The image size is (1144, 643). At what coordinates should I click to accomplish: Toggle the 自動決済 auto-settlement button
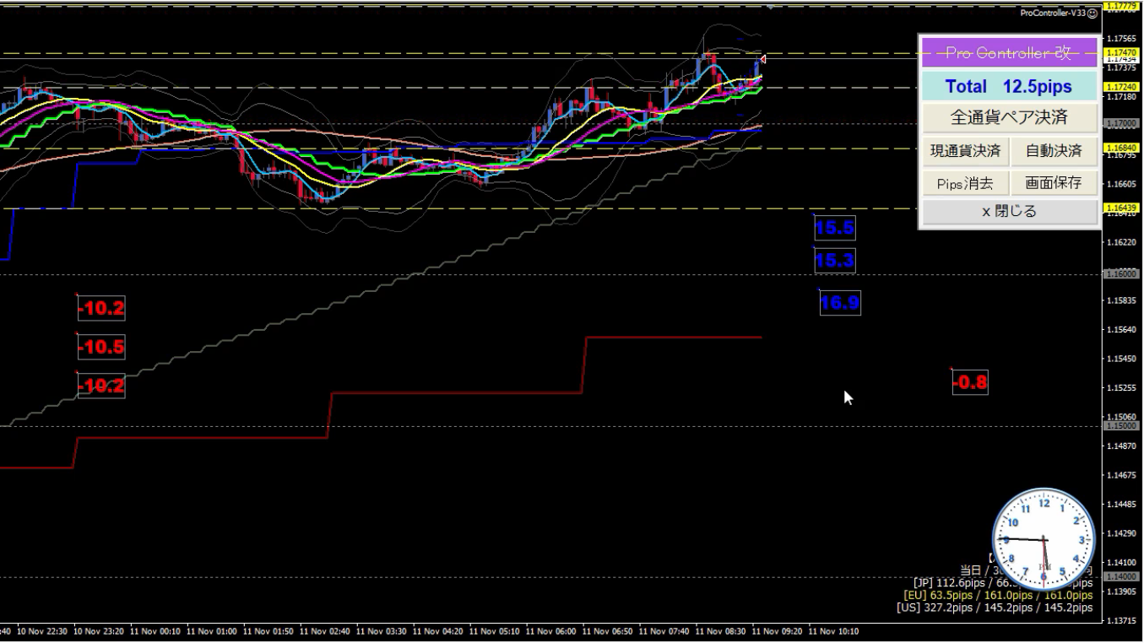1054,151
